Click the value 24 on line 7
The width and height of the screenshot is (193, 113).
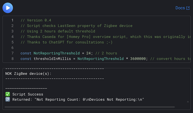(x=88, y=53)
